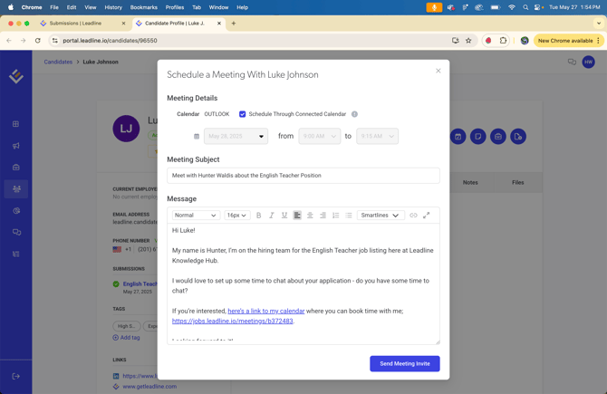This screenshot has height=394, width=607.
Task: Open the History menu in menu bar
Action: (113, 7)
